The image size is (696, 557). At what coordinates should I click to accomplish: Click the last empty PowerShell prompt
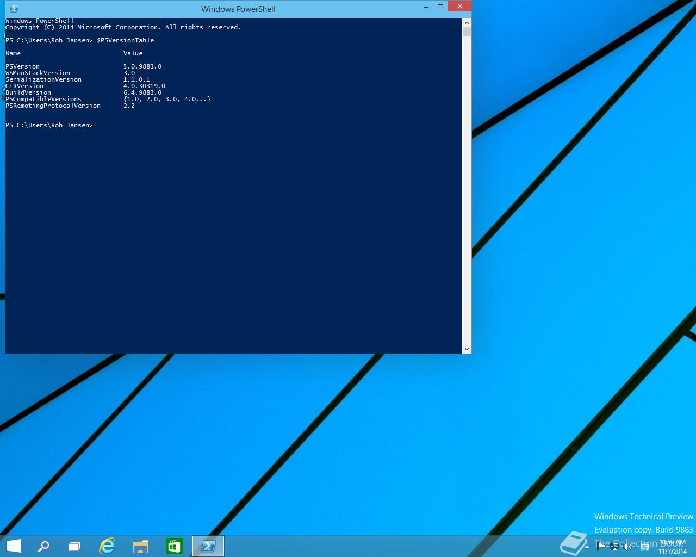tap(49, 125)
